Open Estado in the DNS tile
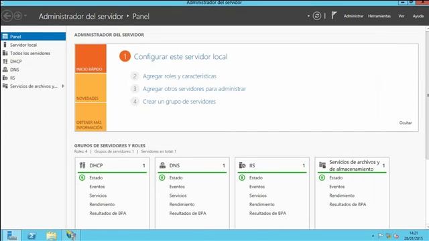The width and height of the screenshot is (429, 241). click(x=176, y=177)
